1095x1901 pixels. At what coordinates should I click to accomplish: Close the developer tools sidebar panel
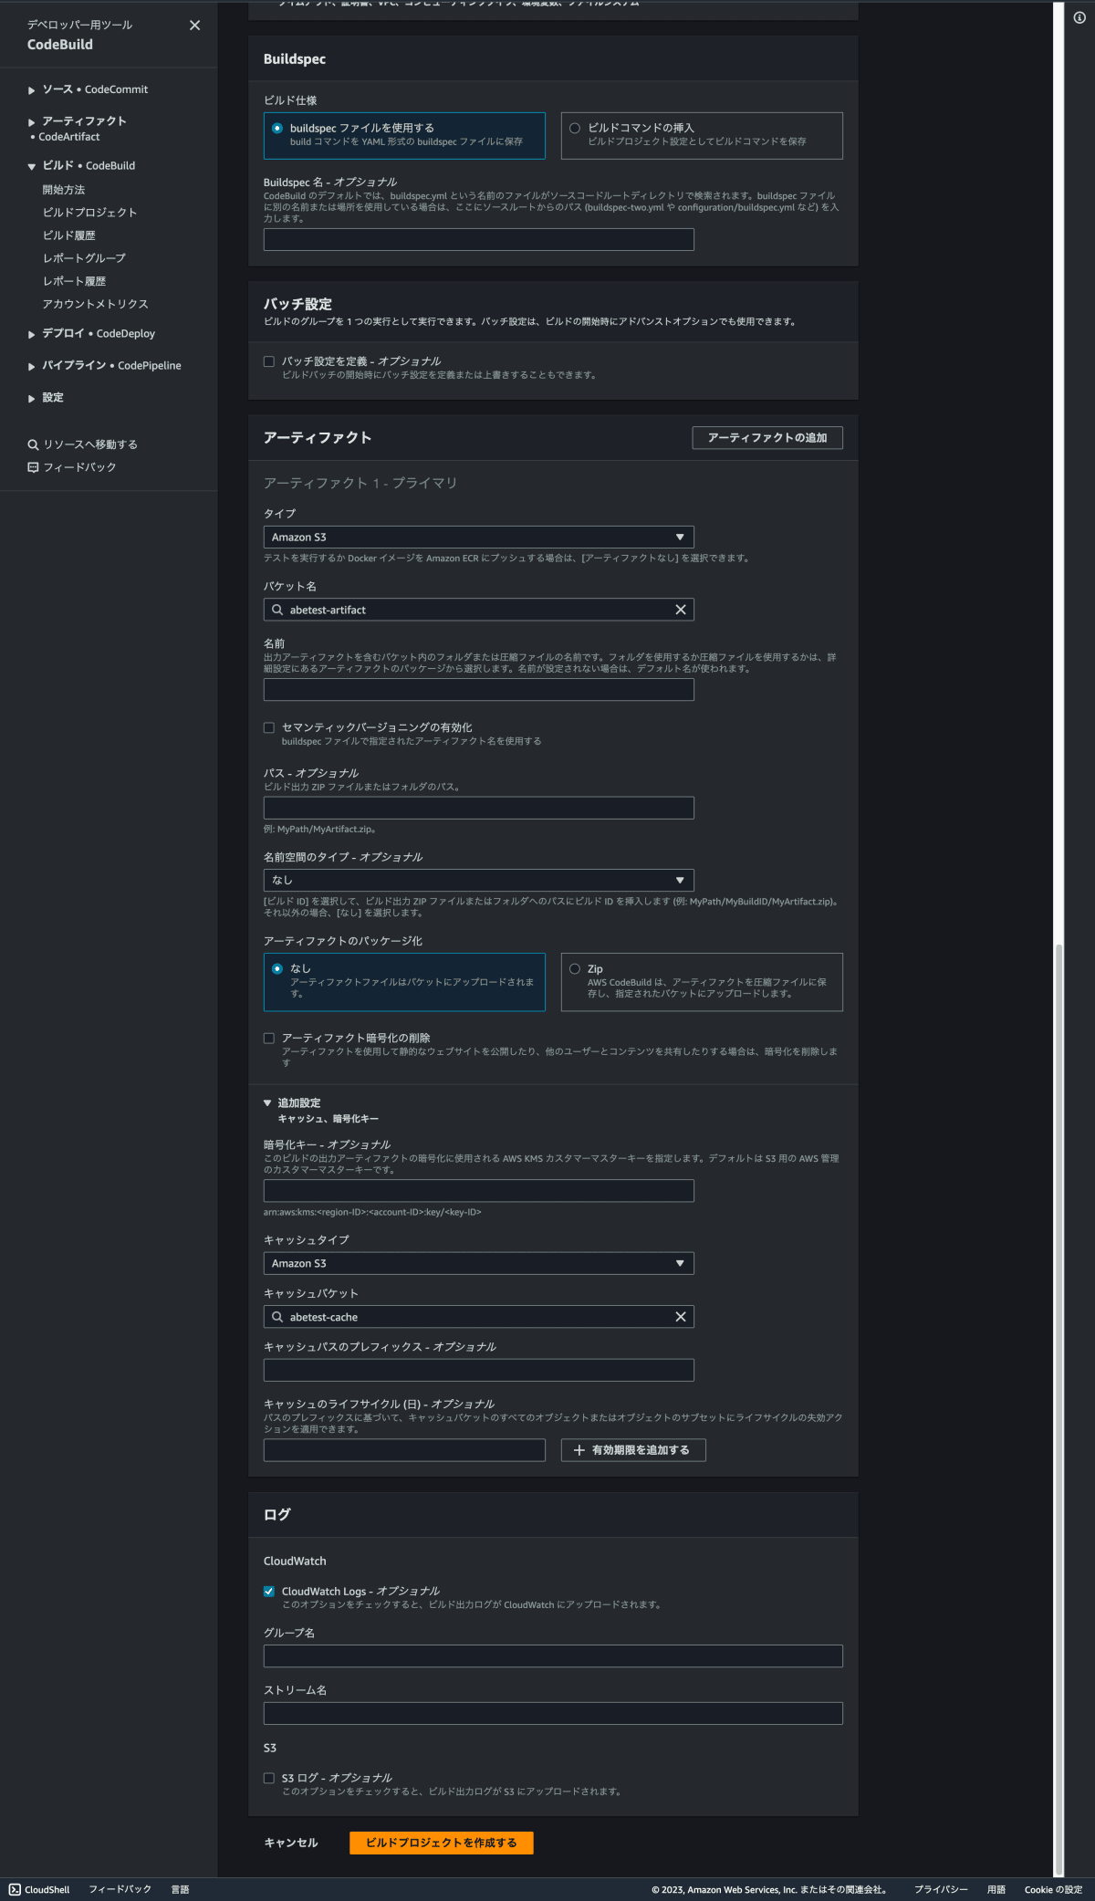point(194,26)
